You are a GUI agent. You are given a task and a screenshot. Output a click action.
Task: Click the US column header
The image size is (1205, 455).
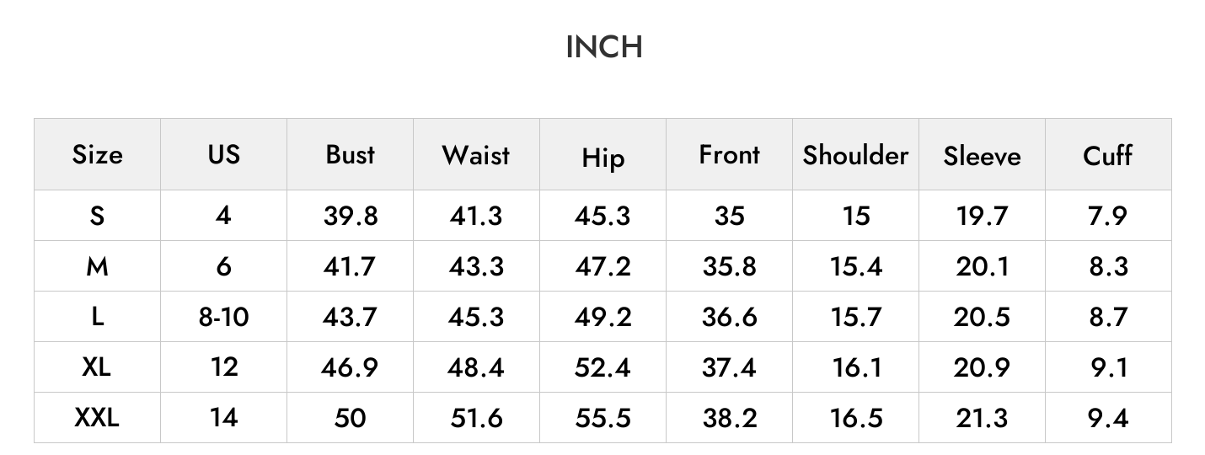point(223,154)
